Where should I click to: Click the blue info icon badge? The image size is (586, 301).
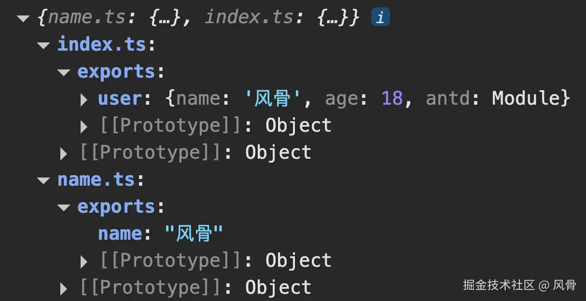point(380,18)
